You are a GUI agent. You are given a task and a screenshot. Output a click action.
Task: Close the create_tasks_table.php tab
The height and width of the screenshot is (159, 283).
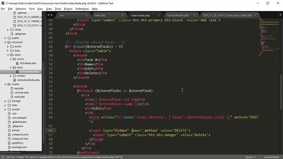pyautogui.click(x=255, y=15)
